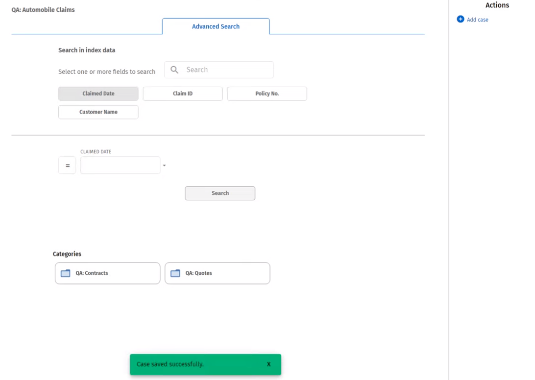
Task: Click the folder icon on QA: Quotes
Action: coord(175,273)
